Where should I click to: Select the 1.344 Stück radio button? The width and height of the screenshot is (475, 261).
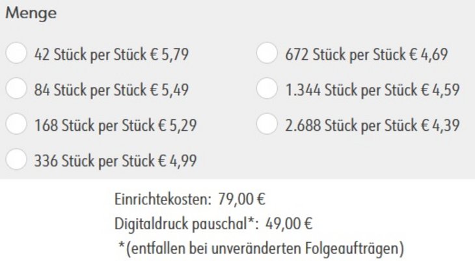click(267, 89)
